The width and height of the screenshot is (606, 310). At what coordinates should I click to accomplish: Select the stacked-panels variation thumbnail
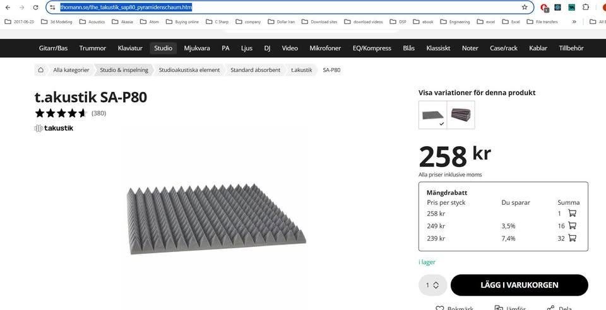pos(461,115)
